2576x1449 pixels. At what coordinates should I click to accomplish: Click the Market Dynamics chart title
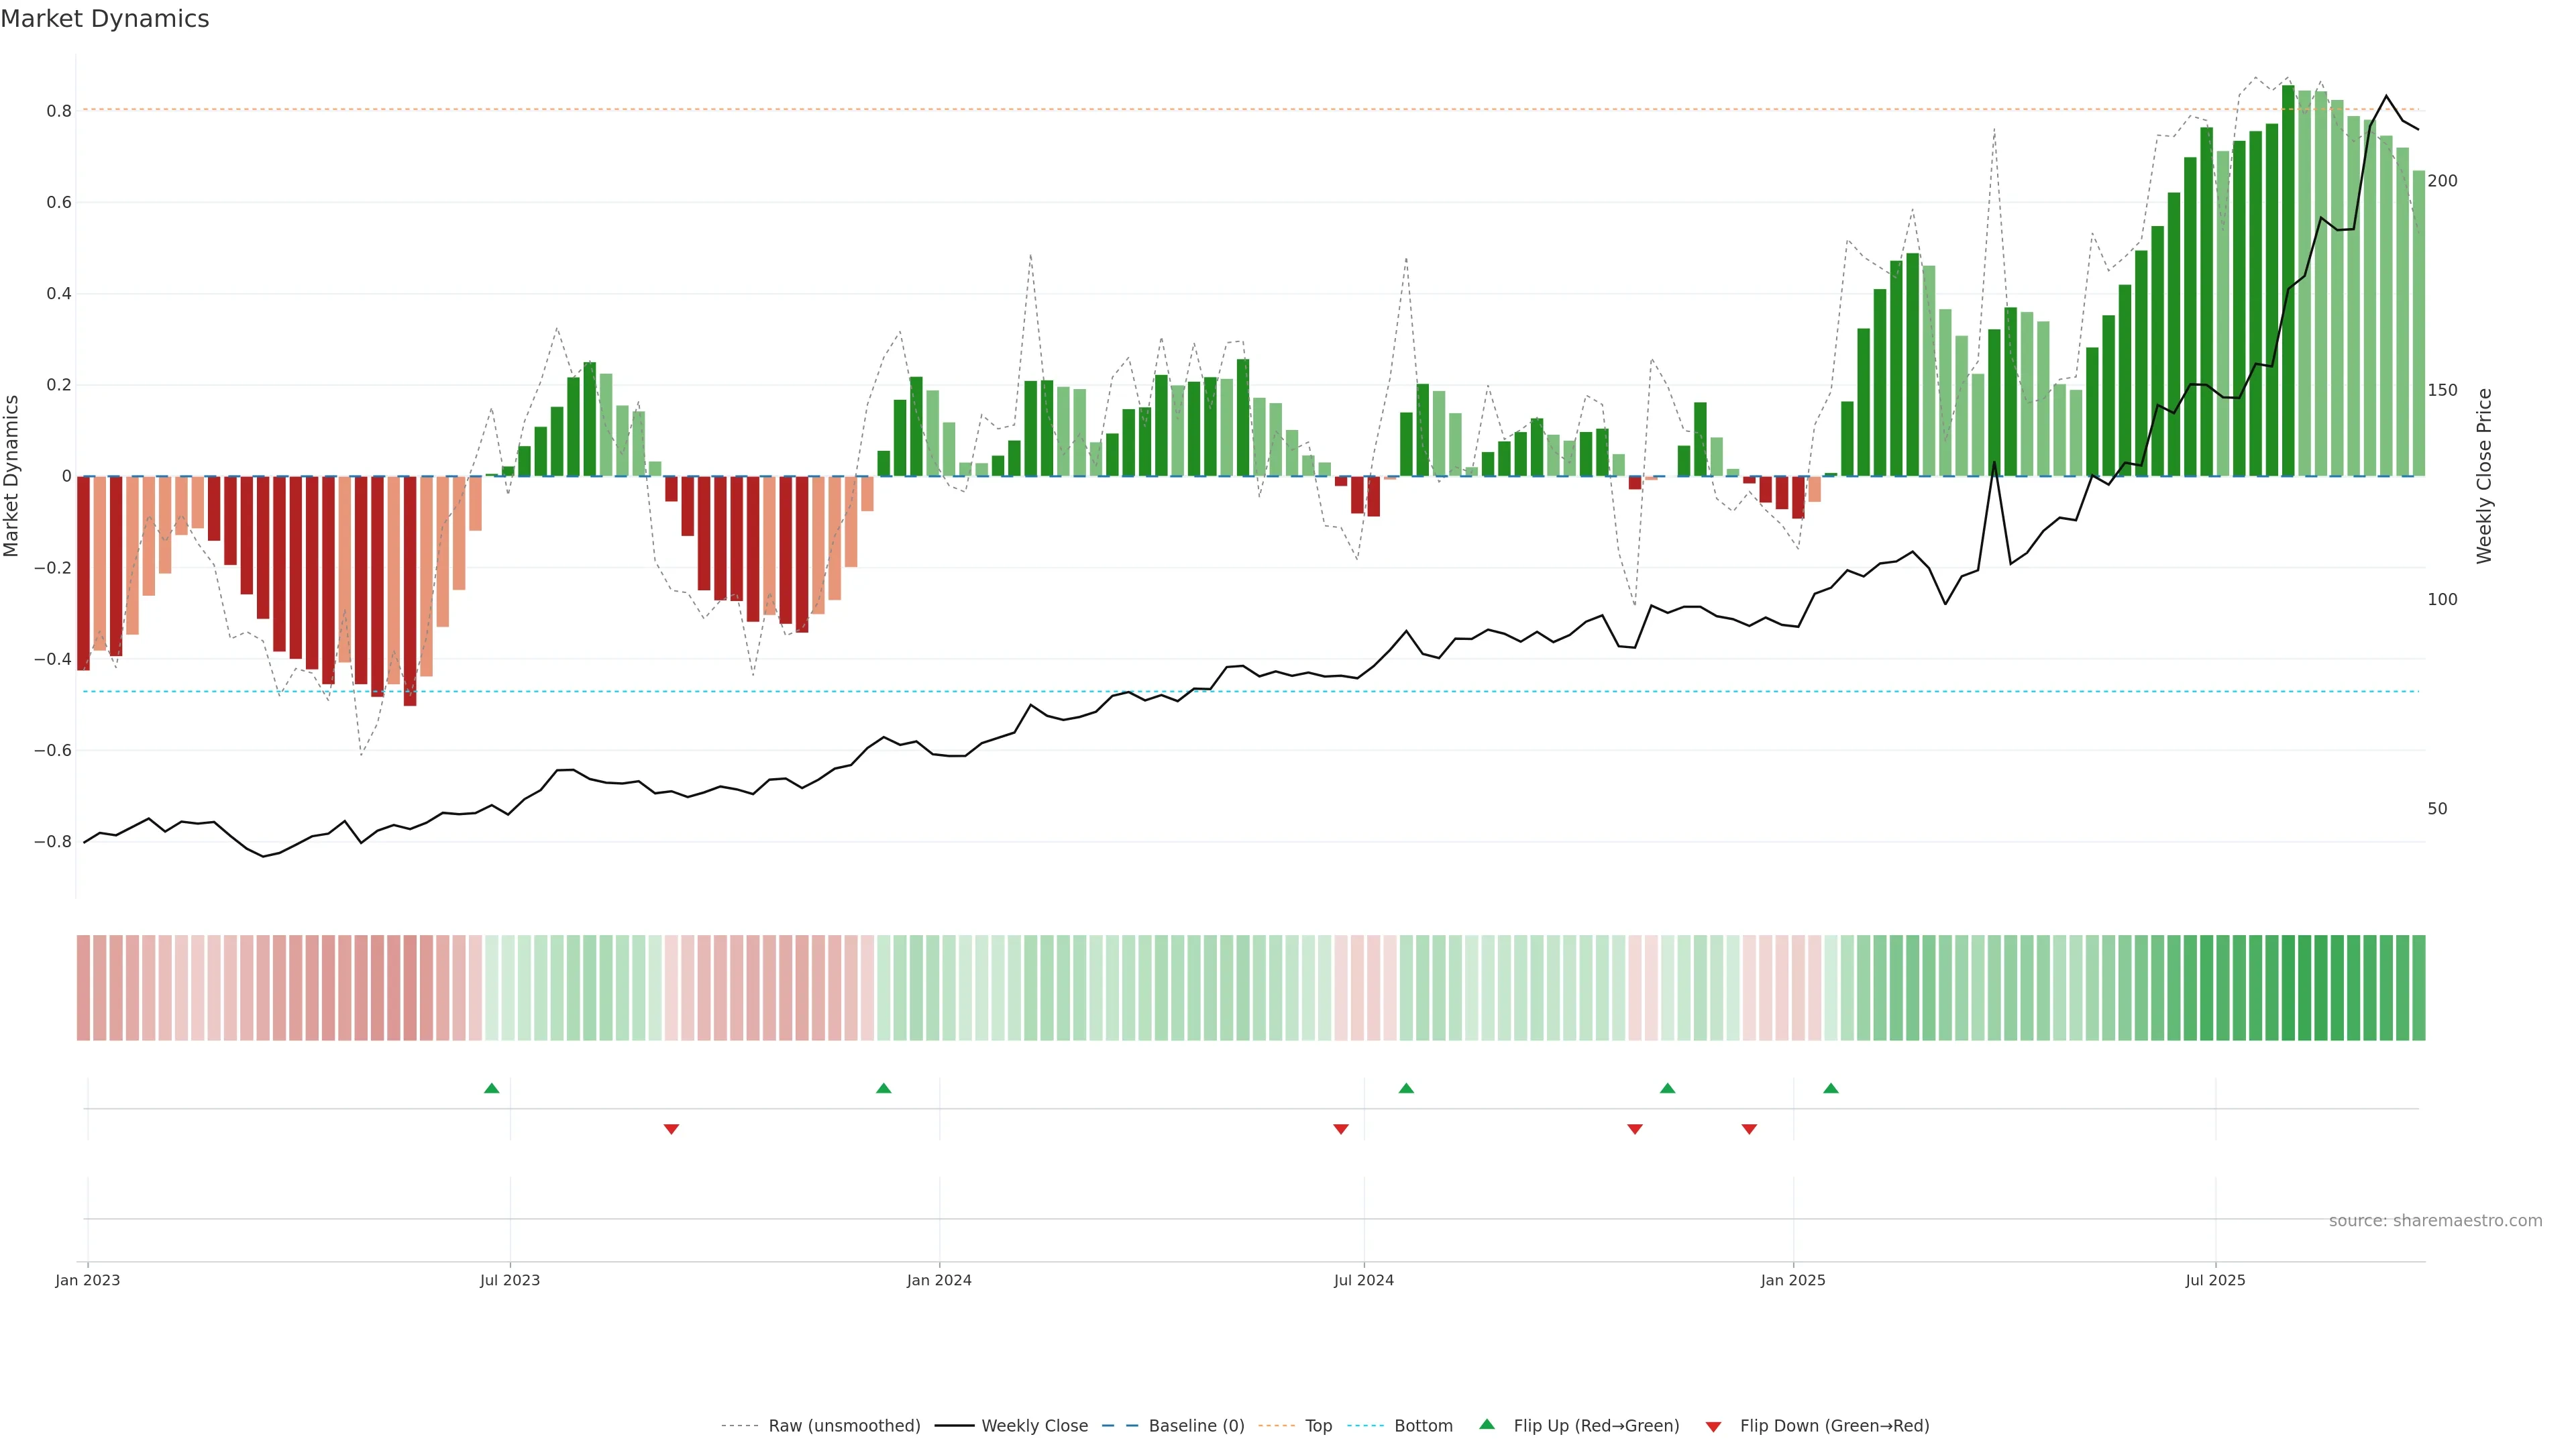(105, 19)
